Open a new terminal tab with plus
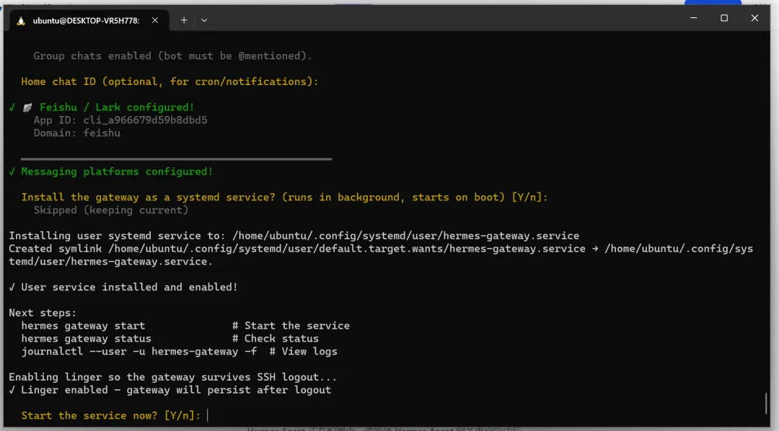779x431 pixels. [184, 20]
